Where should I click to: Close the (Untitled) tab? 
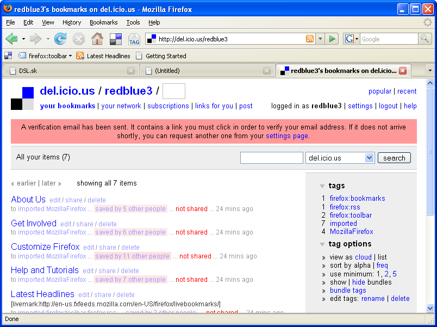click(267, 71)
